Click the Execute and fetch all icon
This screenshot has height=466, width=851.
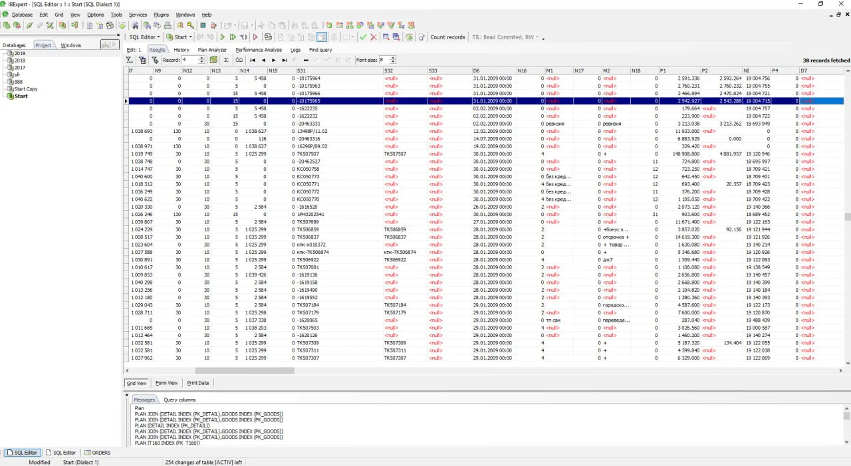pyautogui.click(x=233, y=37)
